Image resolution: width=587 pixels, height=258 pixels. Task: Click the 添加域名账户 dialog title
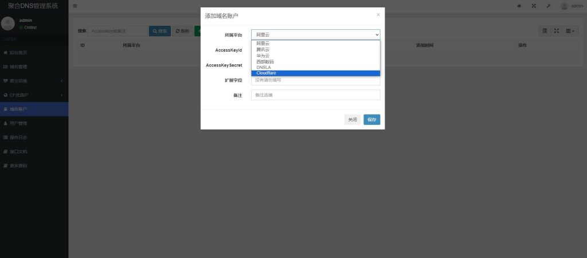[x=222, y=15]
